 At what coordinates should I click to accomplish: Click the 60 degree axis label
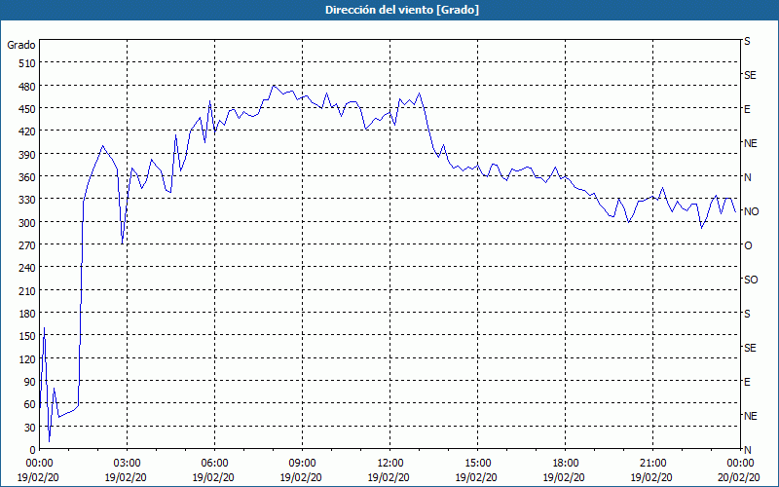click(30, 404)
